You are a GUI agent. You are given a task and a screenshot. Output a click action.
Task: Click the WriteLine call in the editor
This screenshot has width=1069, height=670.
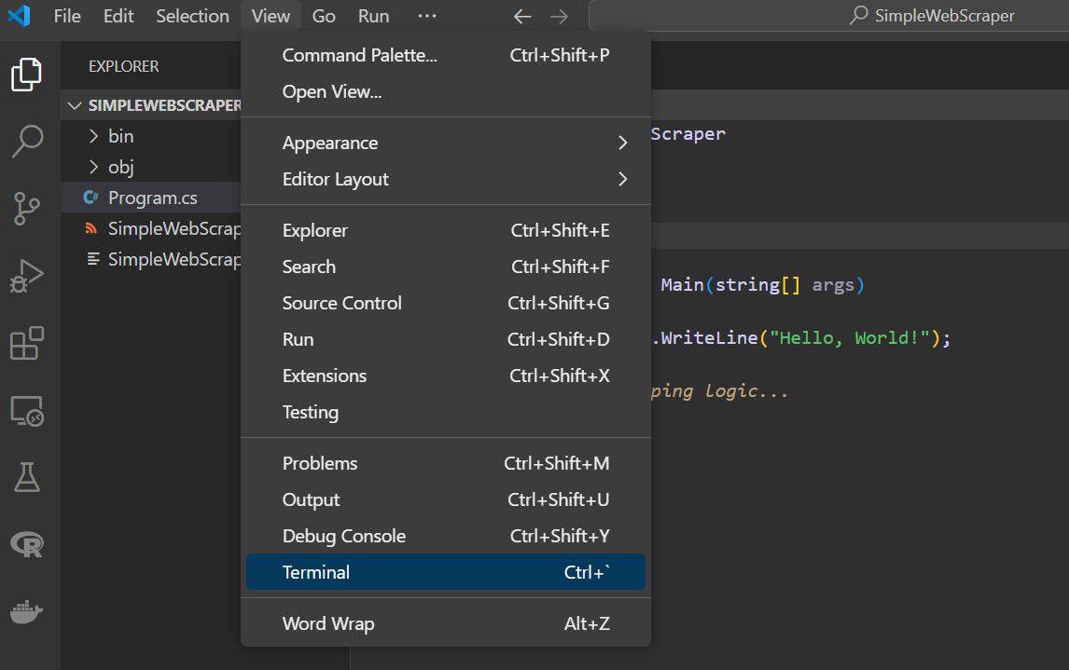(709, 337)
